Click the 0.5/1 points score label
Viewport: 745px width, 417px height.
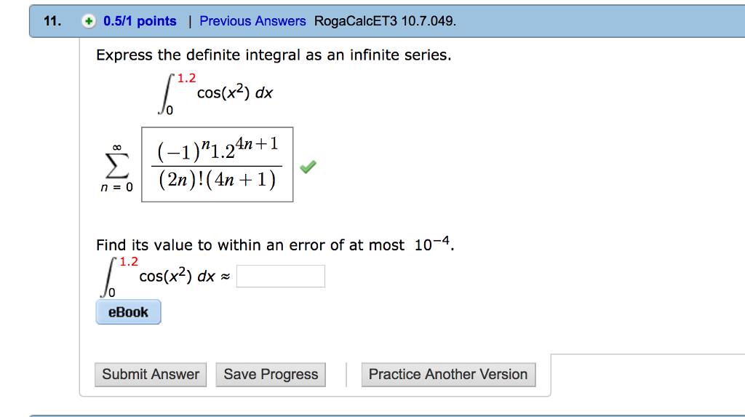[140, 21]
